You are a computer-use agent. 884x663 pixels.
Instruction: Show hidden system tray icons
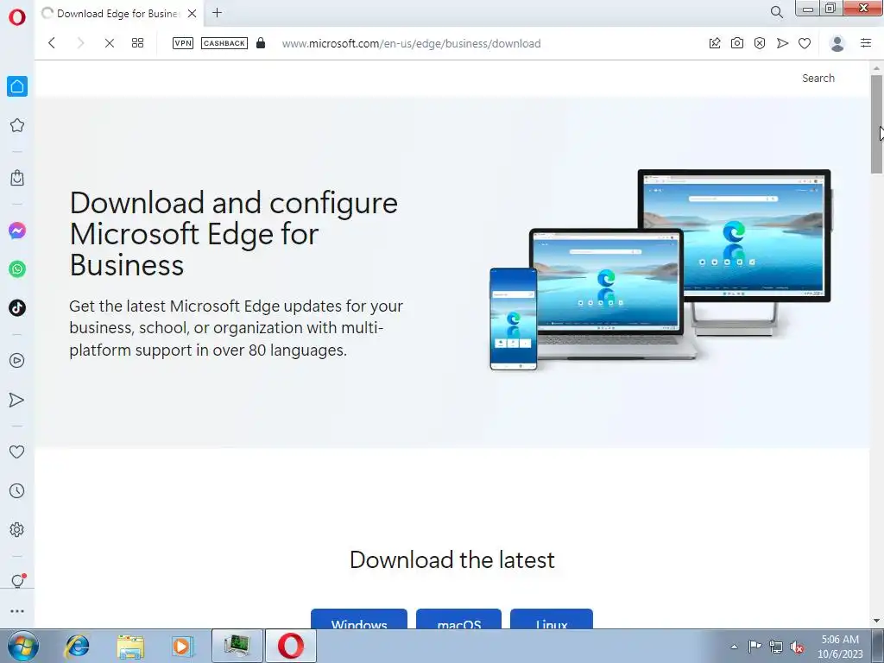734,647
